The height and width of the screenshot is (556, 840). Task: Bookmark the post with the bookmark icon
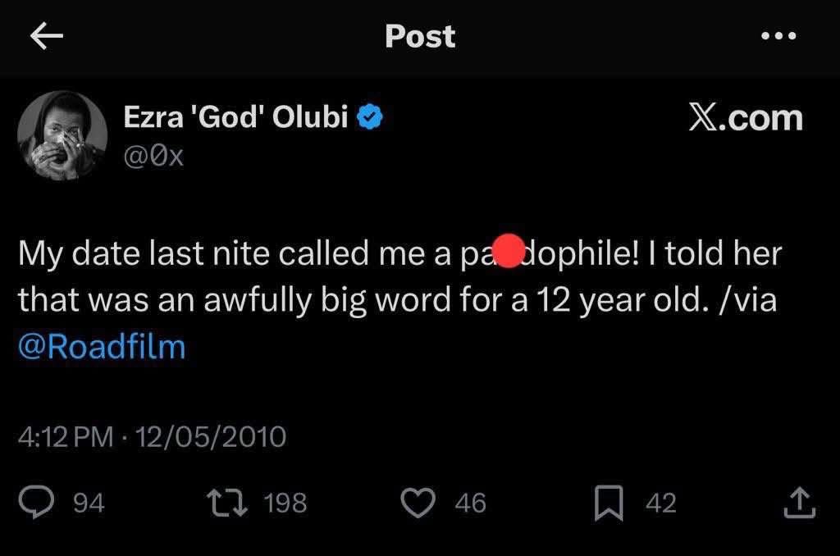point(609,502)
